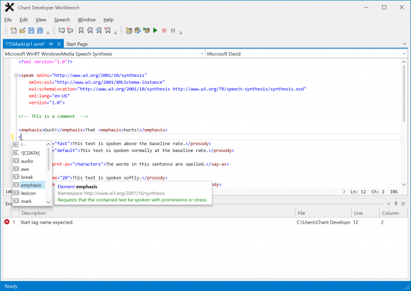
Task: Click the red error icon in row 1
Action: [7, 222]
